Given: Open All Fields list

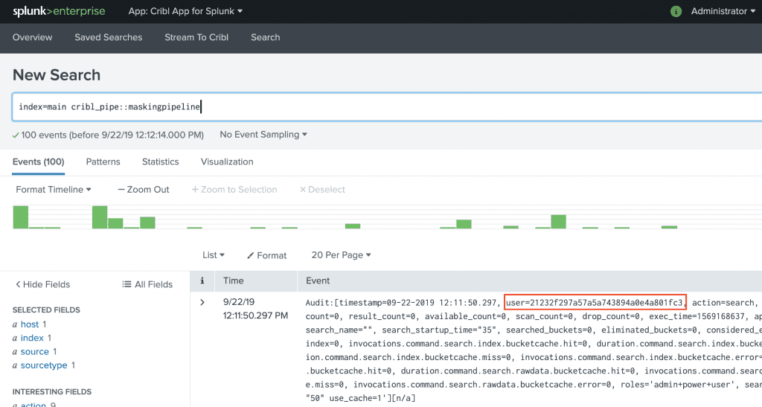Looking at the screenshot, I should (x=147, y=284).
